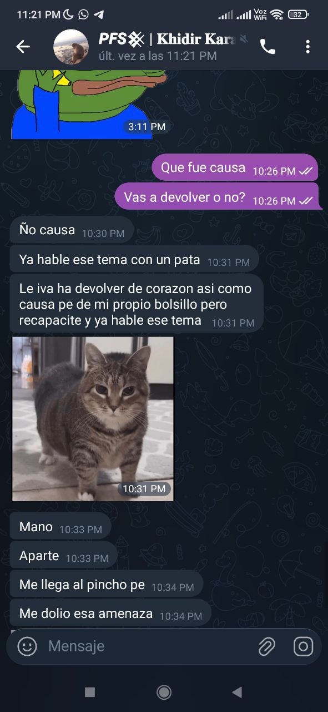This screenshot has height=712, width=328.
Task: Tap the Android back triangle button
Action: [x=237, y=692]
